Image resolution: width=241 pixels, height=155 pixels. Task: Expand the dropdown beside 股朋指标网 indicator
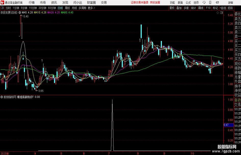[x=2, y=97]
